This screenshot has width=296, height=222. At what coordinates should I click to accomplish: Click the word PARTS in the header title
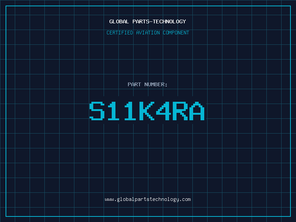pyautogui.click(x=141, y=21)
